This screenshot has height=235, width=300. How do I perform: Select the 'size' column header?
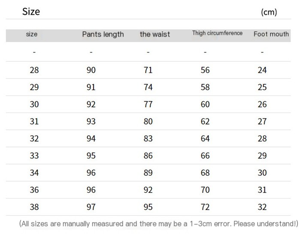pyautogui.click(x=32, y=34)
